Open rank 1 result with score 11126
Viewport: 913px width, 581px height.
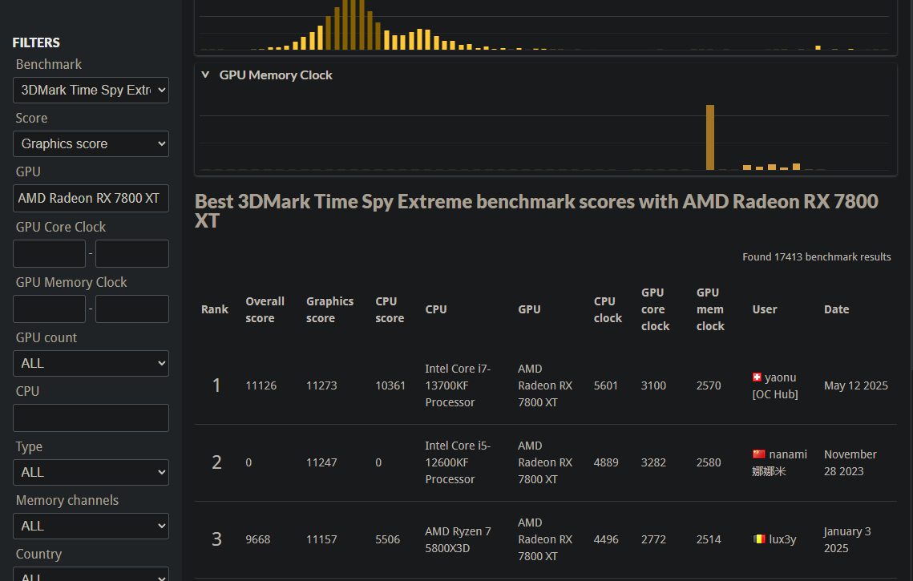pyautogui.click(x=261, y=385)
